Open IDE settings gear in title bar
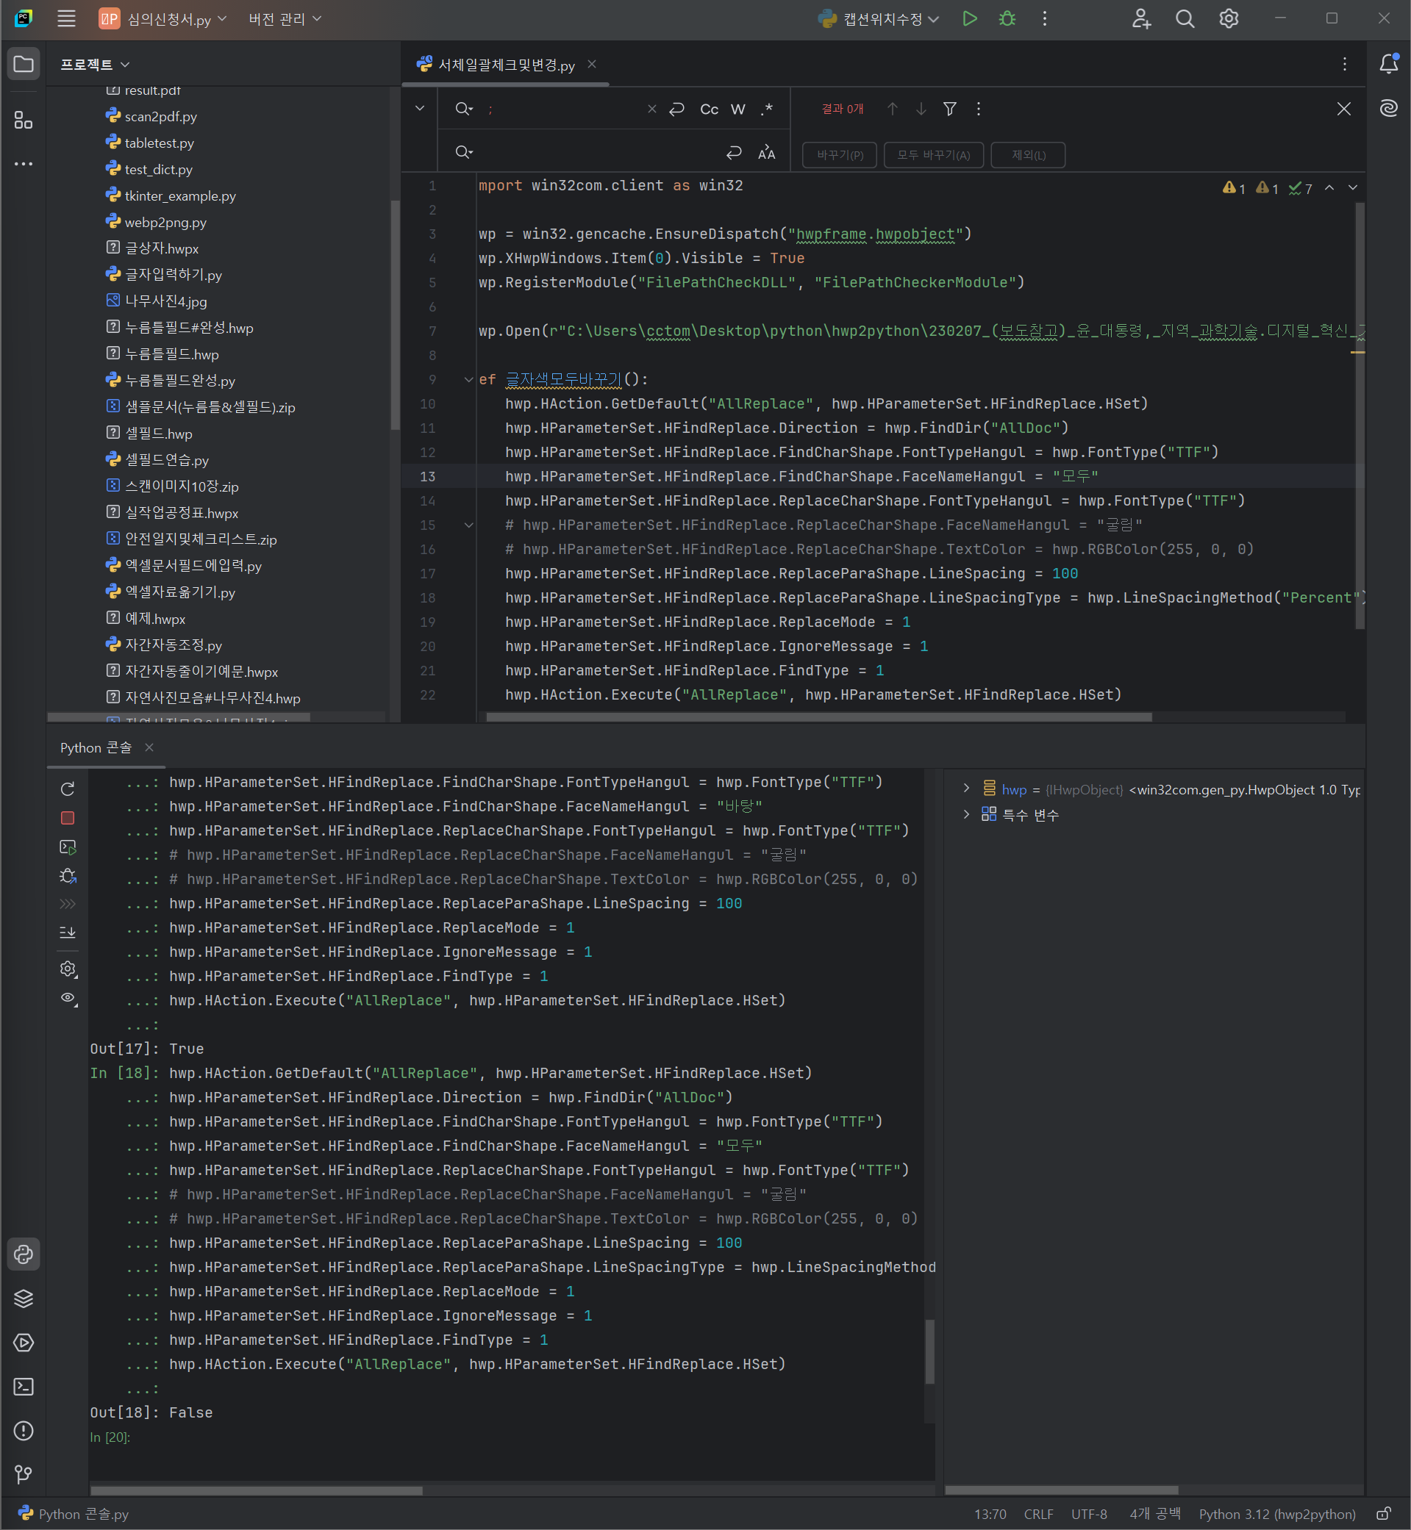The image size is (1411, 1530). click(x=1229, y=19)
